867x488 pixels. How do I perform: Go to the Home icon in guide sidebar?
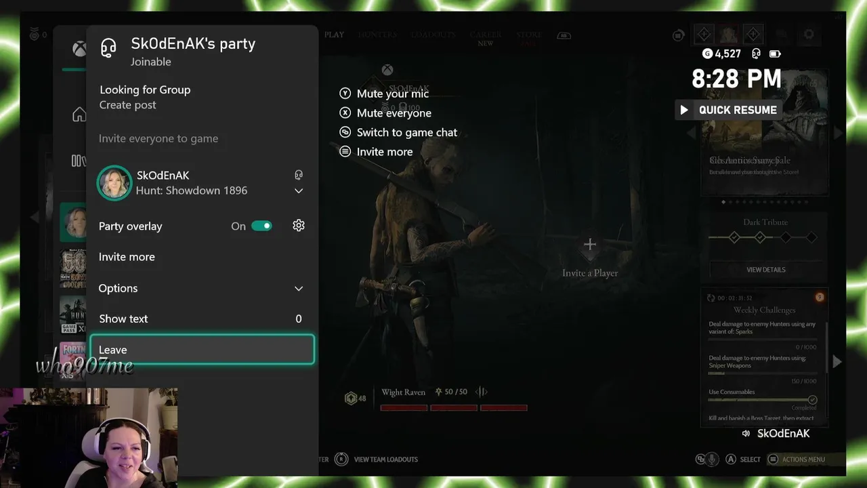coord(79,114)
